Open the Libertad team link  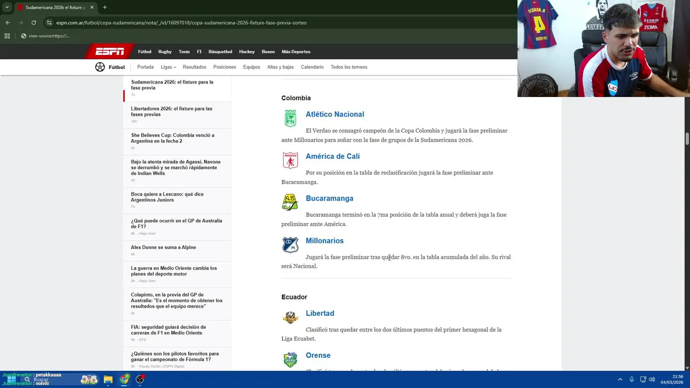pos(320,313)
